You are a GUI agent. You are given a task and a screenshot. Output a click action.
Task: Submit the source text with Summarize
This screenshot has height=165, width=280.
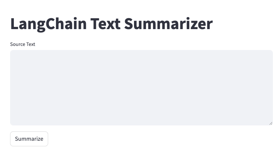(29, 139)
